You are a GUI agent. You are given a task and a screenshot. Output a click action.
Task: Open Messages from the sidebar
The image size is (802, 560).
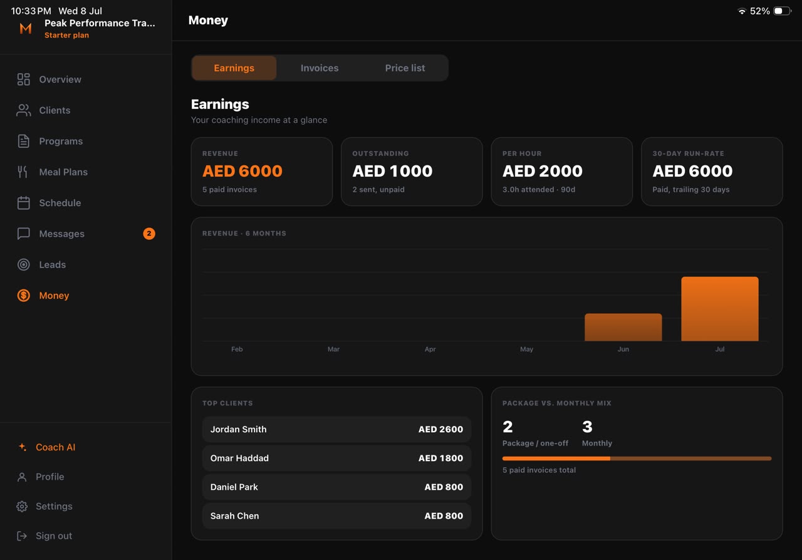pyautogui.click(x=86, y=234)
